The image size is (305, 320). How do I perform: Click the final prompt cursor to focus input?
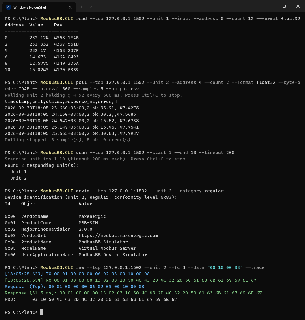point(42,312)
